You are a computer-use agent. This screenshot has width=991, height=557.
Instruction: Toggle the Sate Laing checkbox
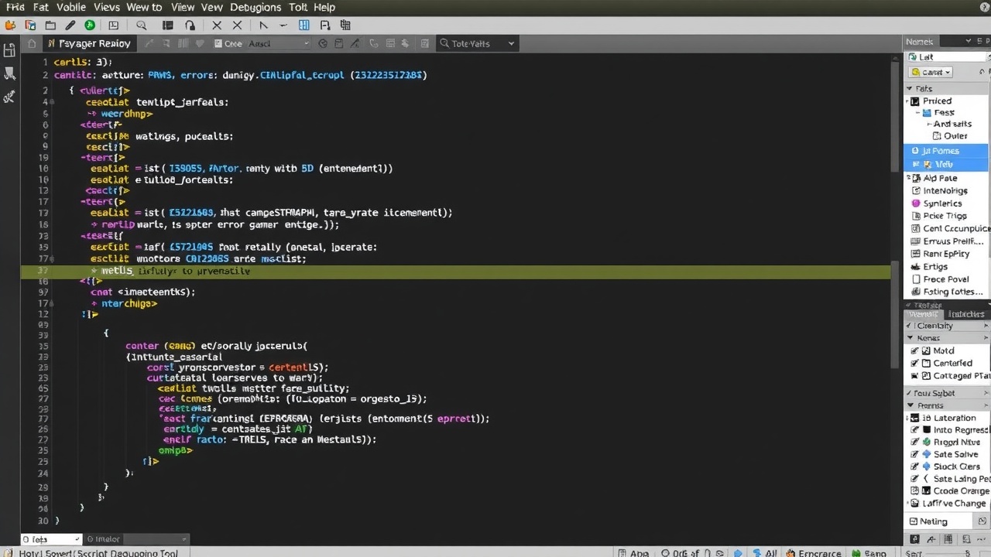915,479
